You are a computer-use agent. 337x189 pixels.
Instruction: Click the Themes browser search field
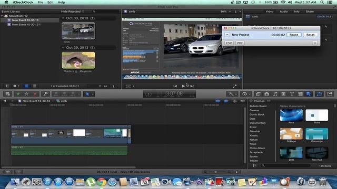pos(285,166)
